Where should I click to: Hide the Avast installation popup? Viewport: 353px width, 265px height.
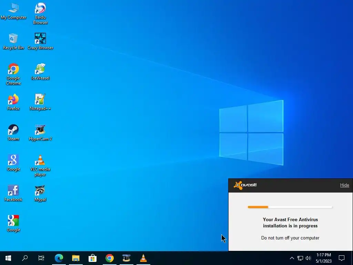click(344, 185)
